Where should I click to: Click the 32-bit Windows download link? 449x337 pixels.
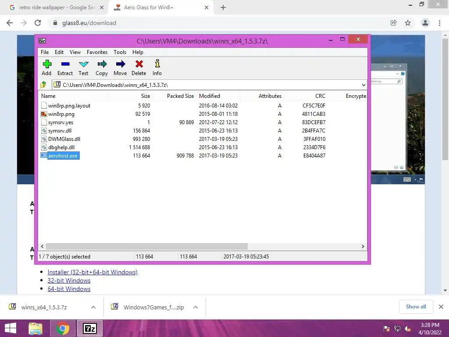point(69,280)
